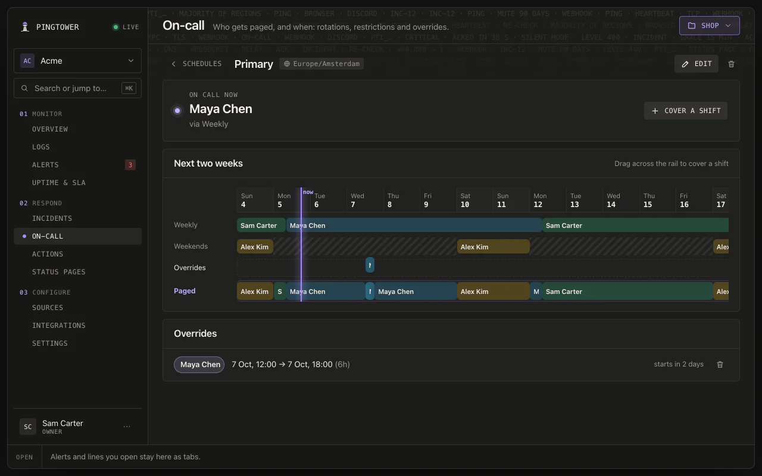The width and height of the screenshot is (762, 476).
Task: Click Sam Carter's Paged block from Mon 12
Action: [x=627, y=292]
